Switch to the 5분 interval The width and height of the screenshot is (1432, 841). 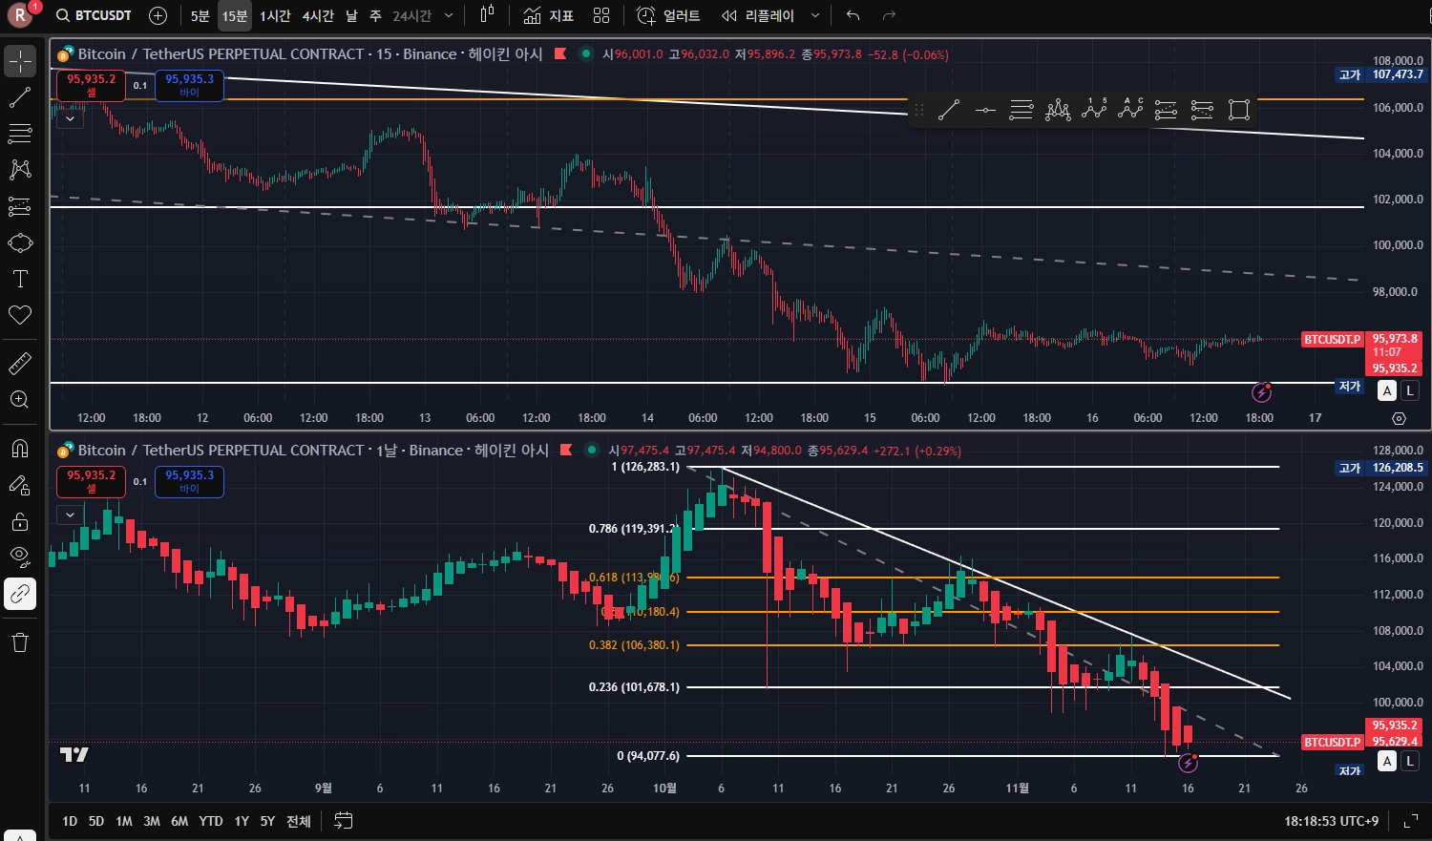pos(200,15)
